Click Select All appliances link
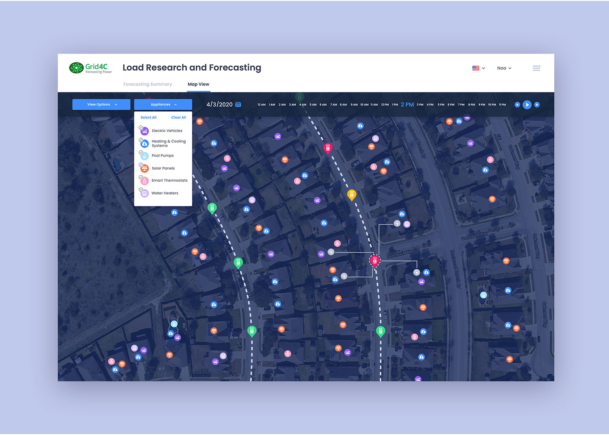609x435 pixels. (x=148, y=118)
